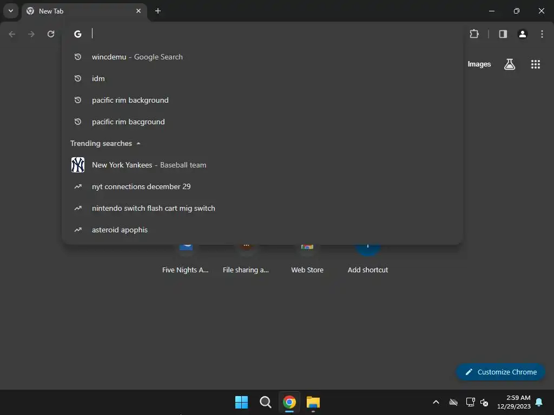554x415 pixels.
Task: Select the New Tab browser tab
Action: click(84, 11)
